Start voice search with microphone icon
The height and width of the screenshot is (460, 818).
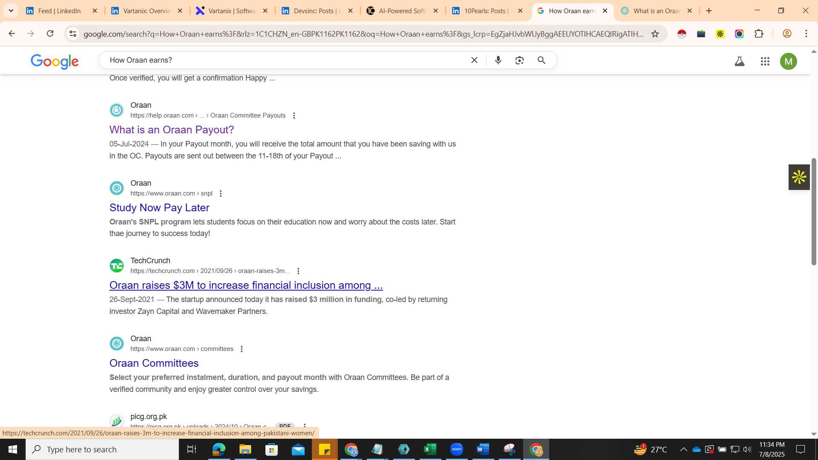pyautogui.click(x=498, y=60)
